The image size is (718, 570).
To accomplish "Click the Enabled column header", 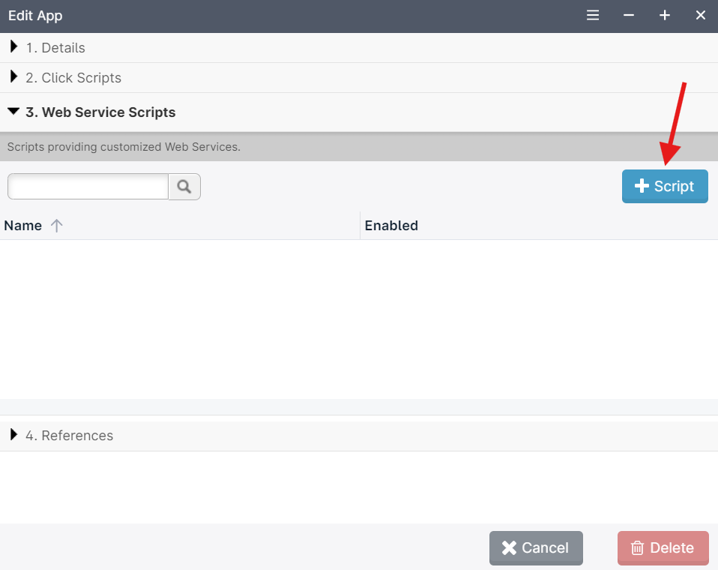I will [x=390, y=225].
